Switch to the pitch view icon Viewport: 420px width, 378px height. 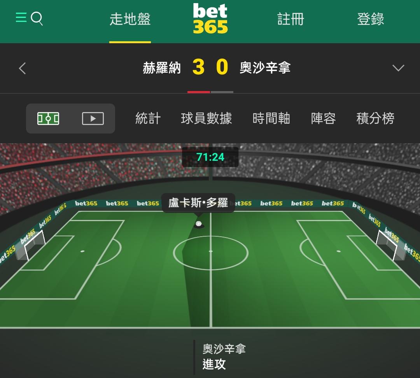pyautogui.click(x=48, y=118)
